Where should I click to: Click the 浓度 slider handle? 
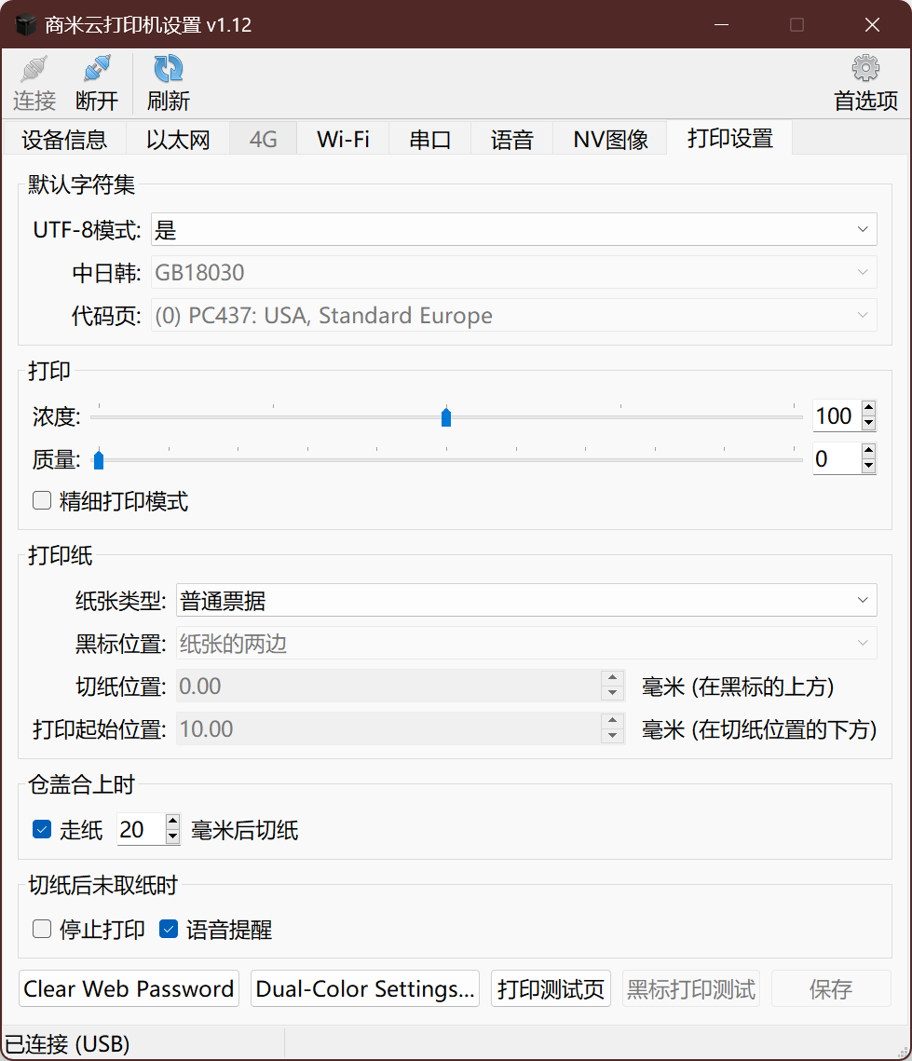446,416
